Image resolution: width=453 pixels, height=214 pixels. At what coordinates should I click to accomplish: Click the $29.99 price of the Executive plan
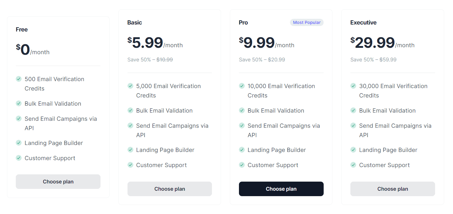373,43
